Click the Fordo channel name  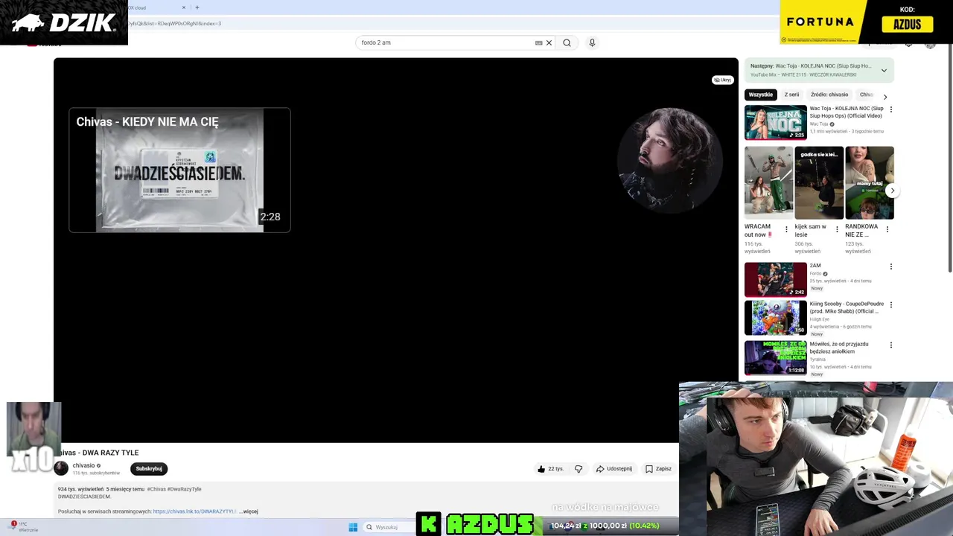coord(815,273)
